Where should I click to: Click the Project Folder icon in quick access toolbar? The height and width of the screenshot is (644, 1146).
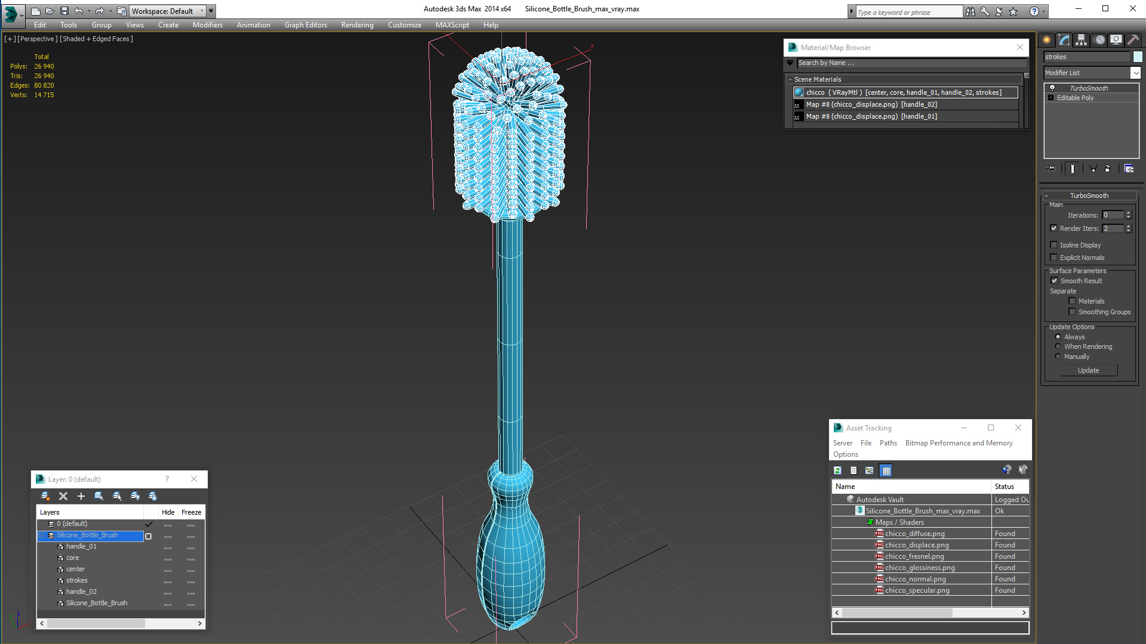(121, 11)
